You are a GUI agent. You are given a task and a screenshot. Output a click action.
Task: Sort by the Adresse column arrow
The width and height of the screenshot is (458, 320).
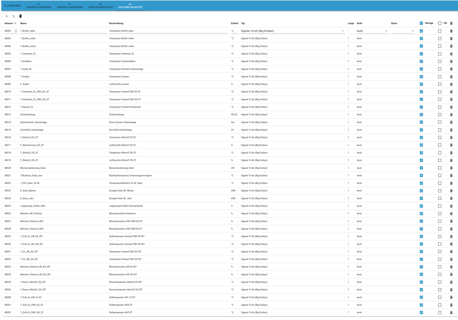click(x=15, y=23)
